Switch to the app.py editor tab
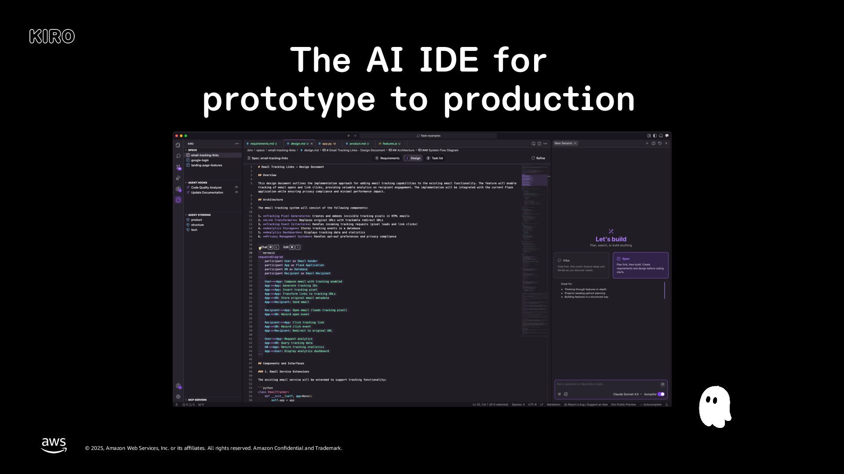844x474 pixels. point(327,144)
